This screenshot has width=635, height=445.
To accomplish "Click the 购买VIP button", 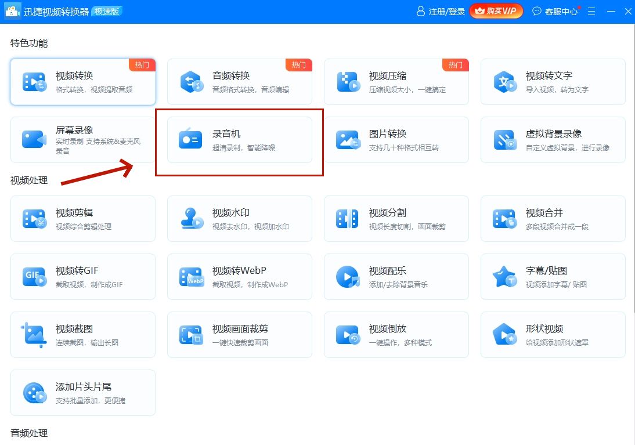I will point(496,11).
